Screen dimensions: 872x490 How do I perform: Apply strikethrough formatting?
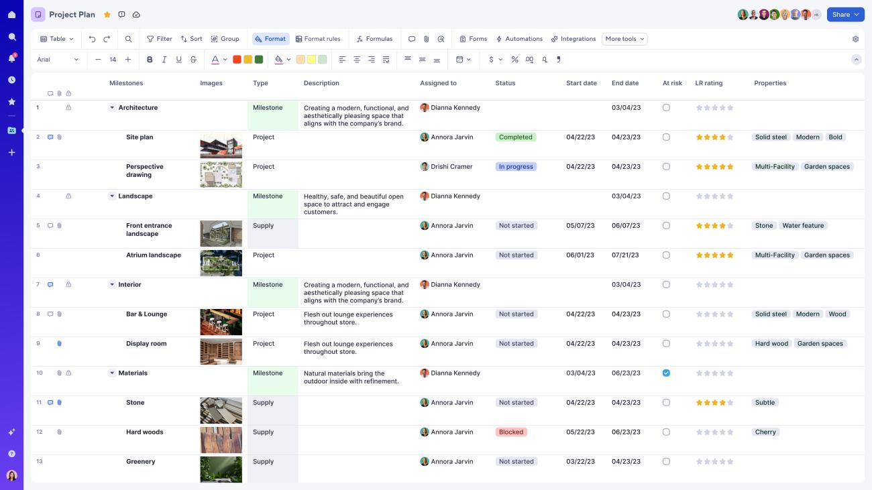point(193,59)
